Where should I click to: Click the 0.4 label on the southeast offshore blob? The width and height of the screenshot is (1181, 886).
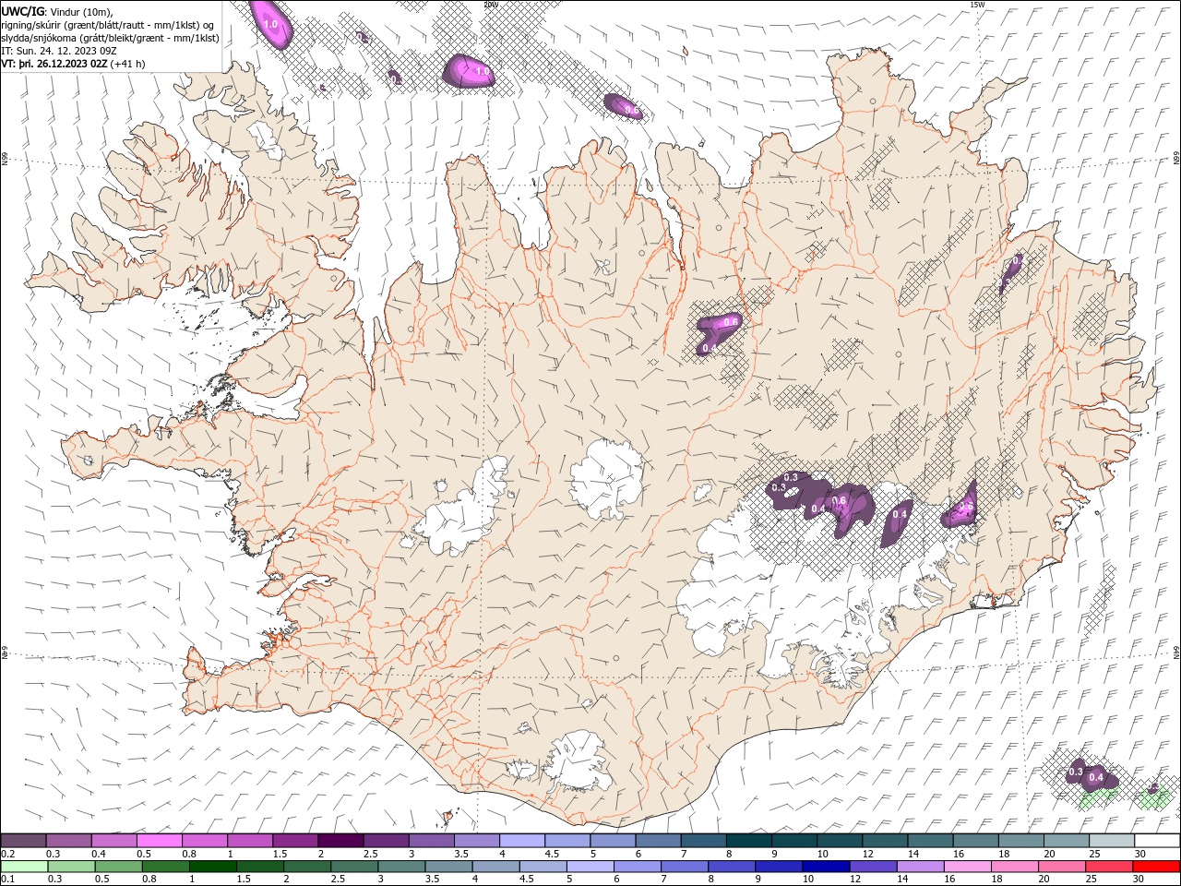(x=1096, y=778)
